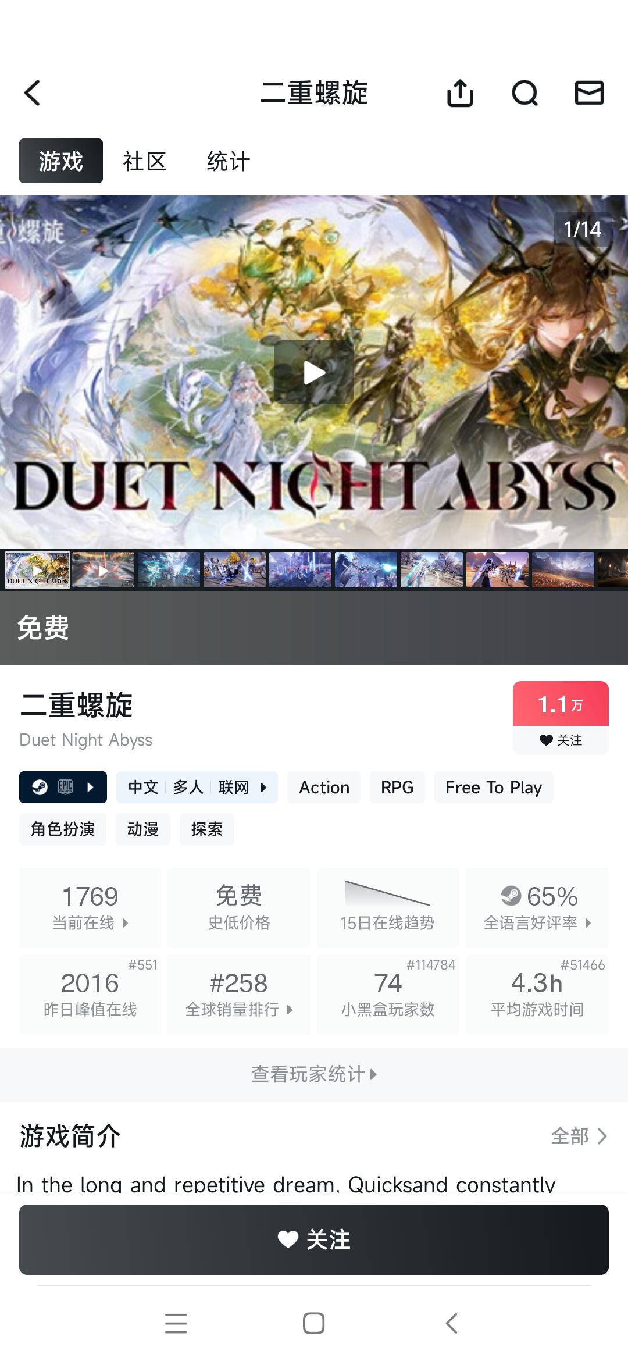
Task: Switch to the 社区 tab
Action: [x=145, y=161]
